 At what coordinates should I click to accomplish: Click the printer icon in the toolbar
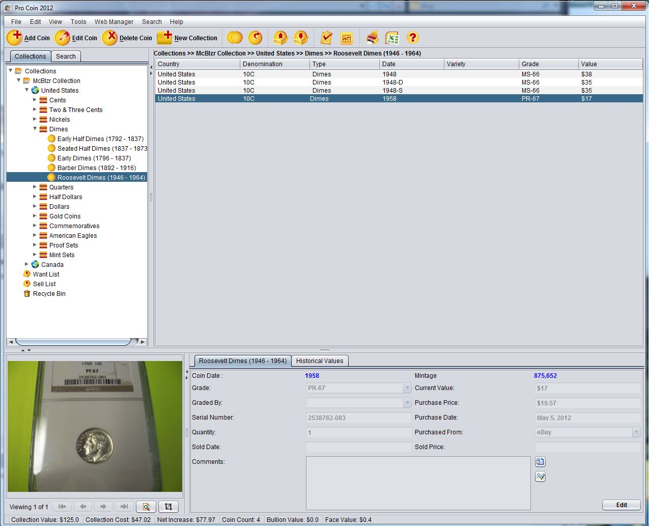373,38
